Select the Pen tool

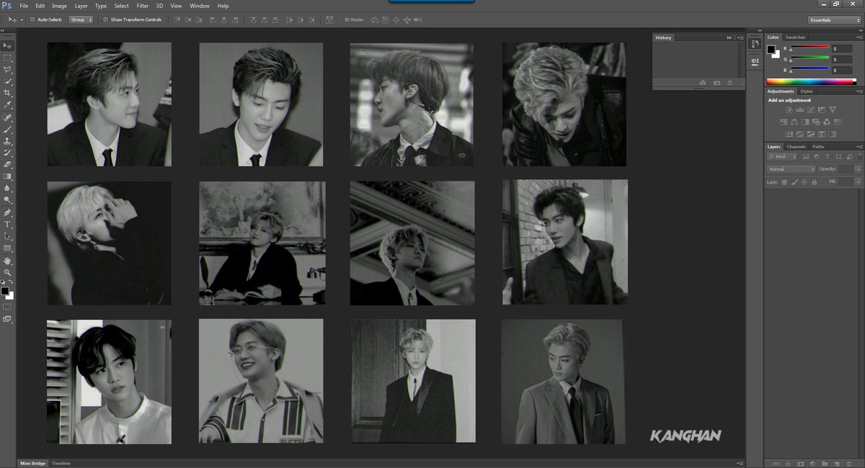click(x=7, y=212)
